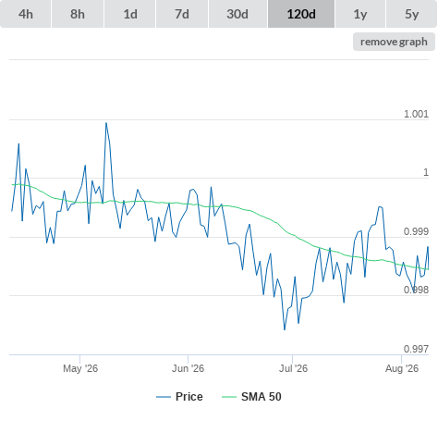Click the 1.001 y-axis label
438x421 pixels.
click(416, 114)
